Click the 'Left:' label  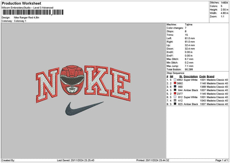169,38
